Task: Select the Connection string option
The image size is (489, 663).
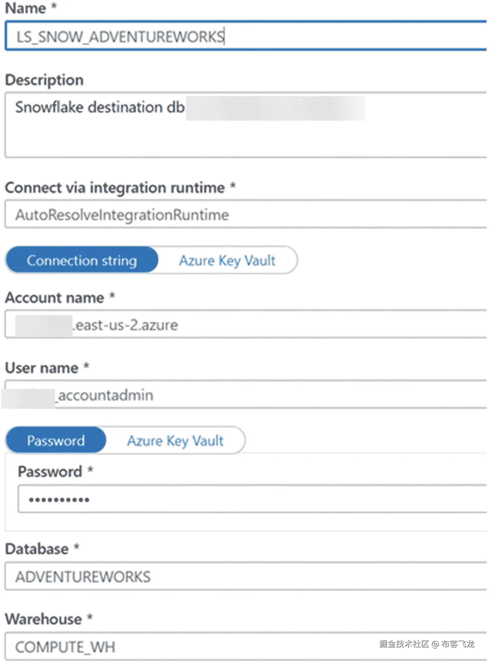Action: pyautogui.click(x=82, y=260)
